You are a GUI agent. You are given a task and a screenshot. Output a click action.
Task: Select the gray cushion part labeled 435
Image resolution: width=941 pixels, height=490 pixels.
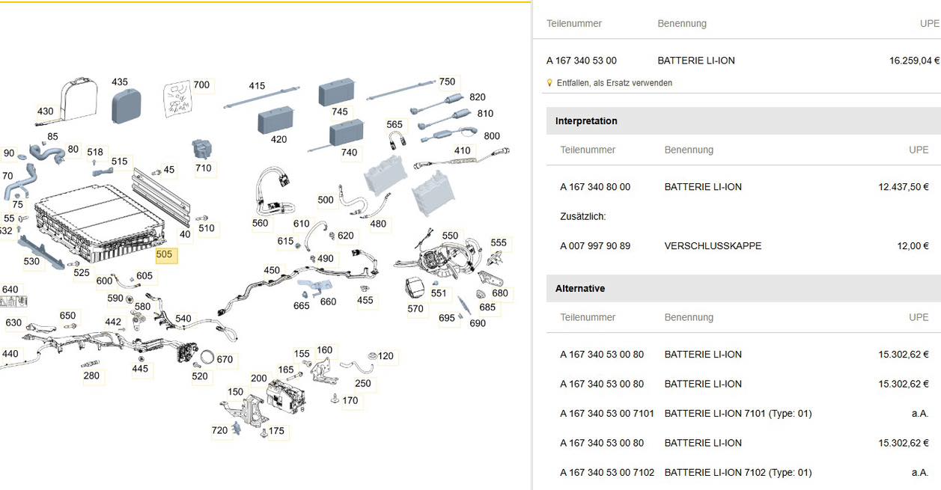click(127, 106)
